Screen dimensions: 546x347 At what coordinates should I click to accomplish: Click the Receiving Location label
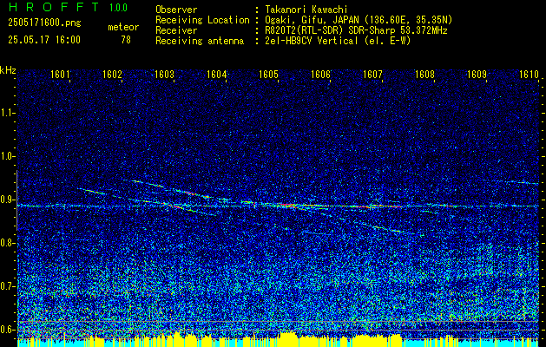[x=202, y=20]
